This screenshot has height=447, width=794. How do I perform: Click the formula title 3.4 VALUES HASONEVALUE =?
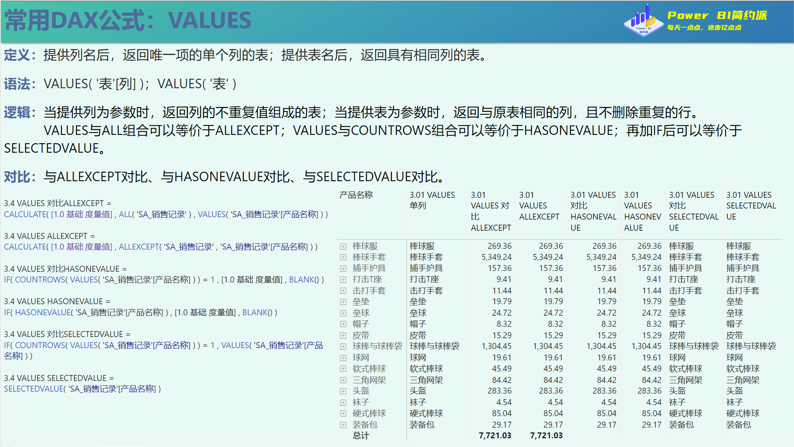click(57, 301)
